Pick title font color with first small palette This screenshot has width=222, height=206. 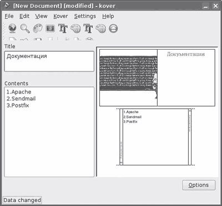(75, 28)
